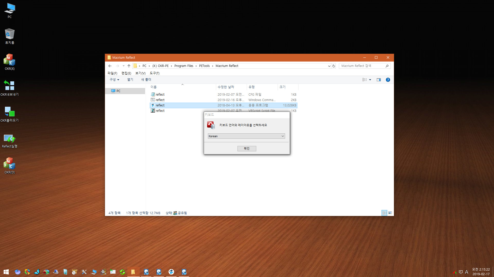Select the OKR내보내기 desktop shortcut
Screen dimensions: 494x277
10,88
